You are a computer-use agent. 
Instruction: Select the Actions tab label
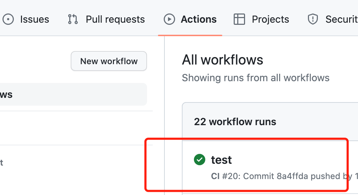[199, 19]
